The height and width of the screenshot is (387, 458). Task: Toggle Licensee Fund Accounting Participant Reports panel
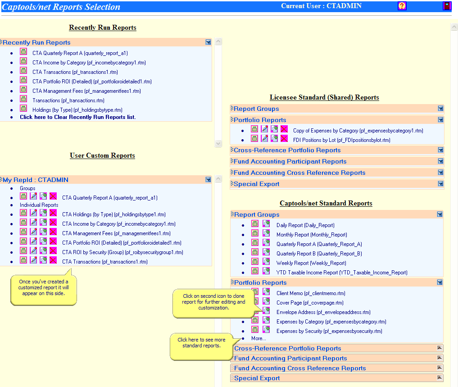click(440, 161)
